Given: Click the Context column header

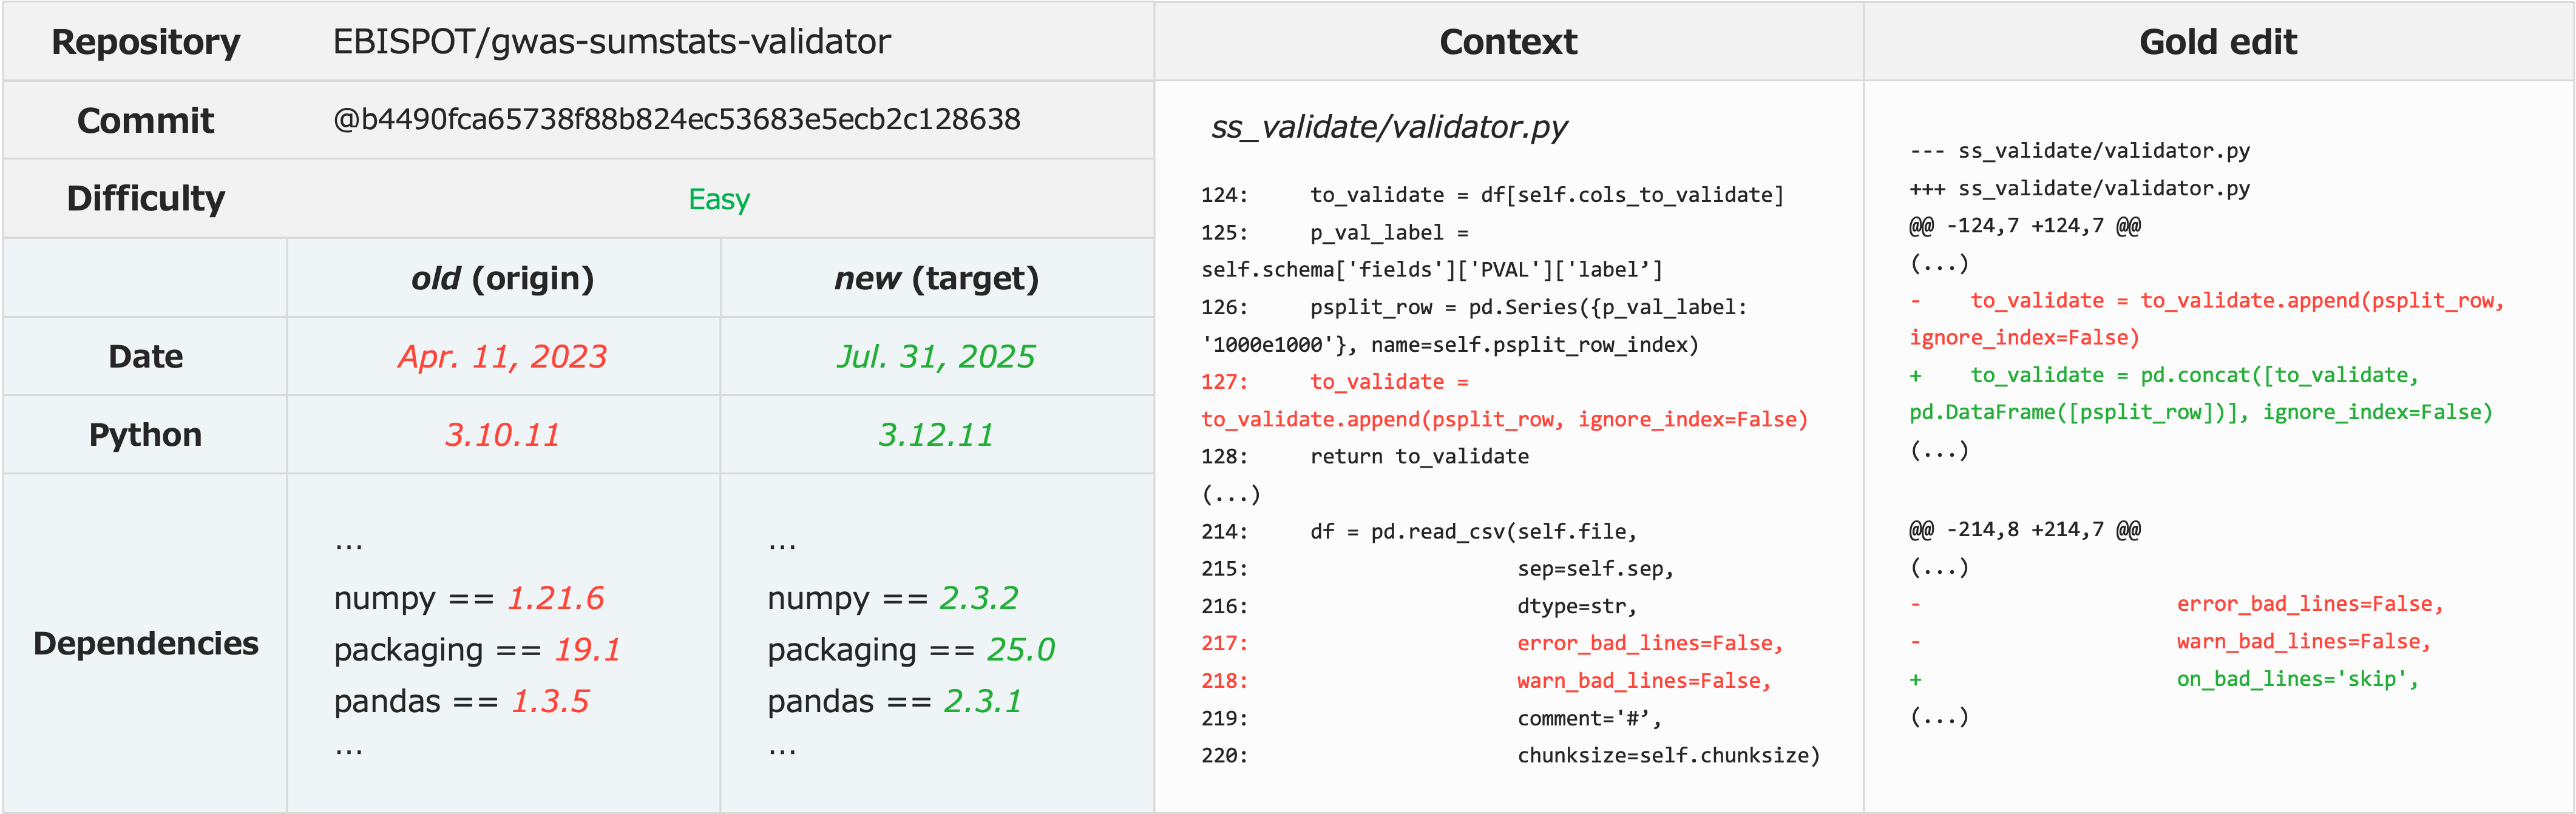Looking at the screenshot, I should 1507,42.
